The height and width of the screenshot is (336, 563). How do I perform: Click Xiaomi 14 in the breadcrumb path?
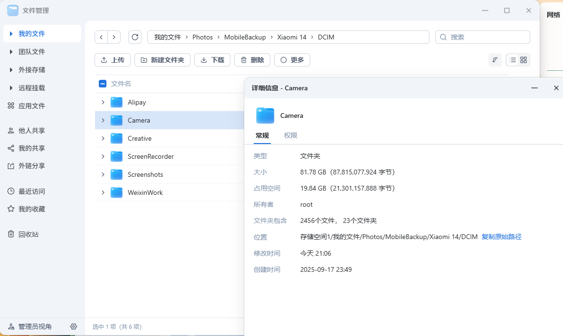292,37
